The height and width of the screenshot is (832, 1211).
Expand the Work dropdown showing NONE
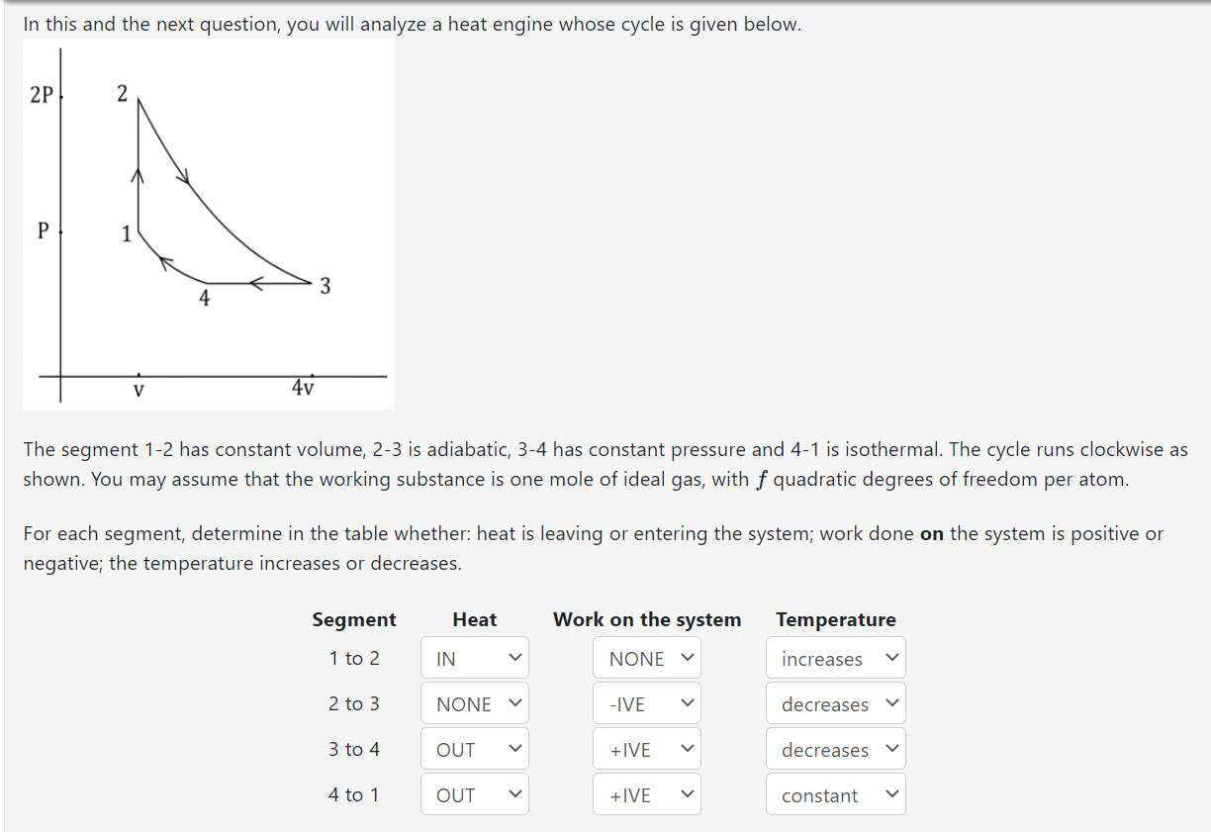point(646,657)
